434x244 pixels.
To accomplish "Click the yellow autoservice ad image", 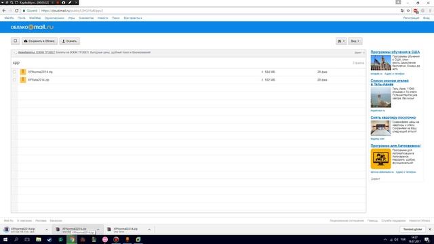I will point(381,159).
